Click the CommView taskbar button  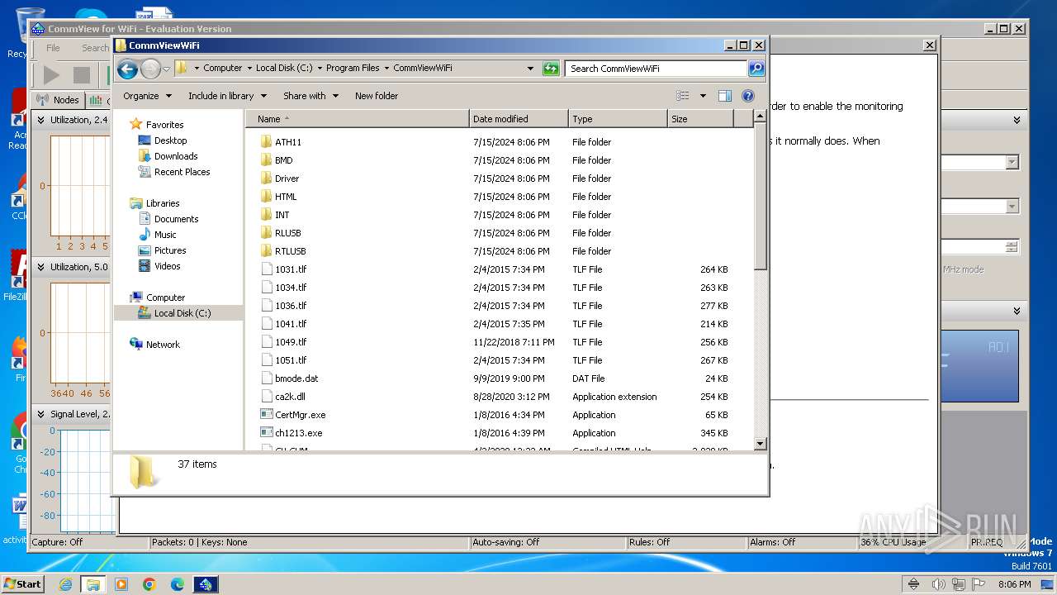(x=206, y=584)
